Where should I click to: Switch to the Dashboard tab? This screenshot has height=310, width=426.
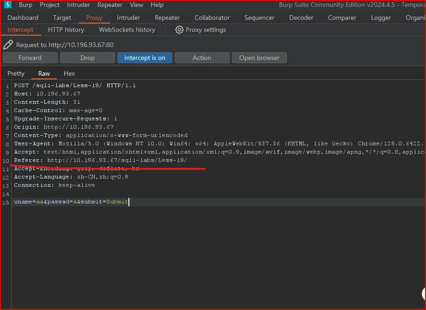(23, 18)
